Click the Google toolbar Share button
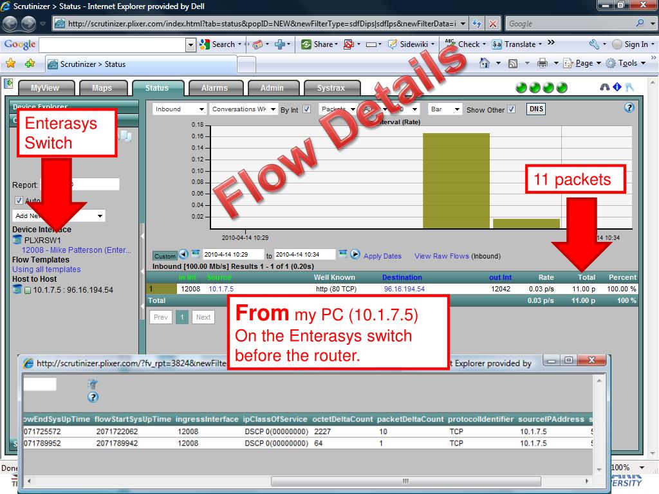This screenshot has height=494, width=659. click(x=319, y=44)
